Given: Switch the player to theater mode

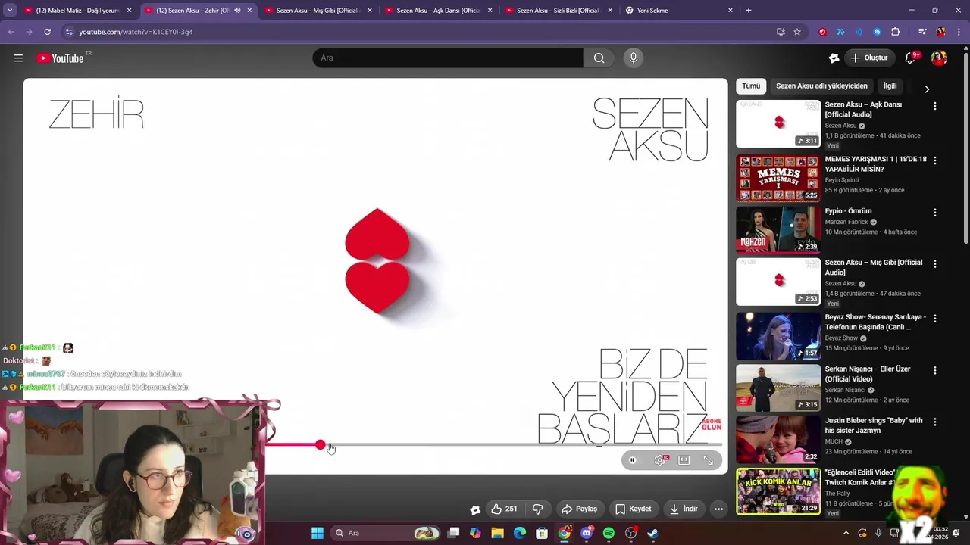Looking at the screenshot, I should 684,460.
